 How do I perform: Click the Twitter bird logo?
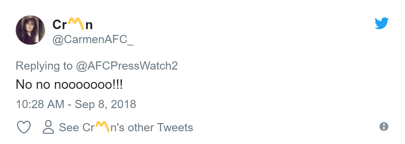(x=382, y=24)
